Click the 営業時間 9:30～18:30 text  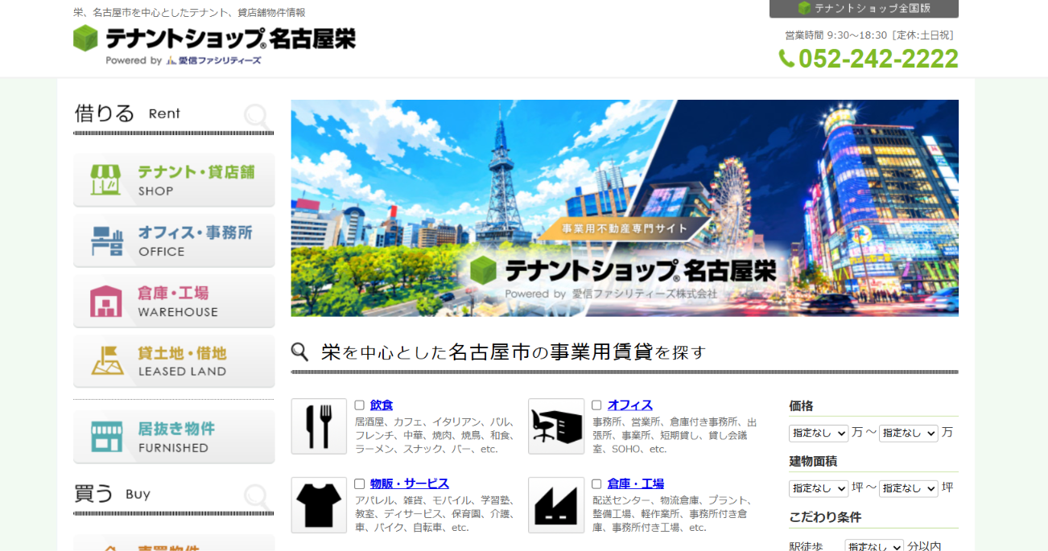[869, 35]
